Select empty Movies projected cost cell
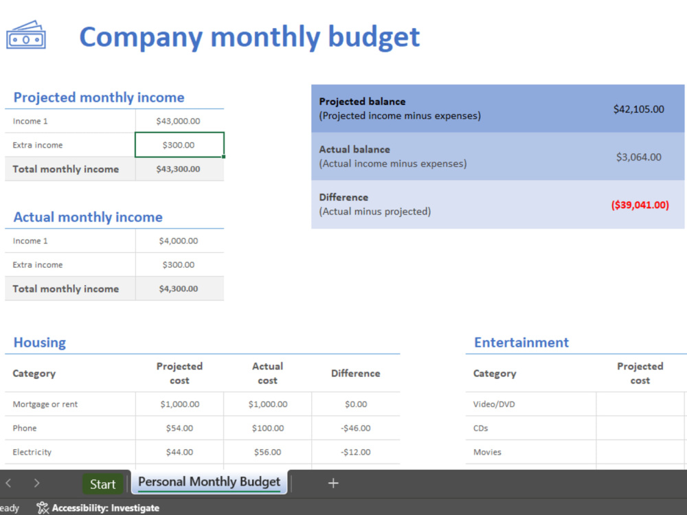The image size is (687, 515). [640, 452]
